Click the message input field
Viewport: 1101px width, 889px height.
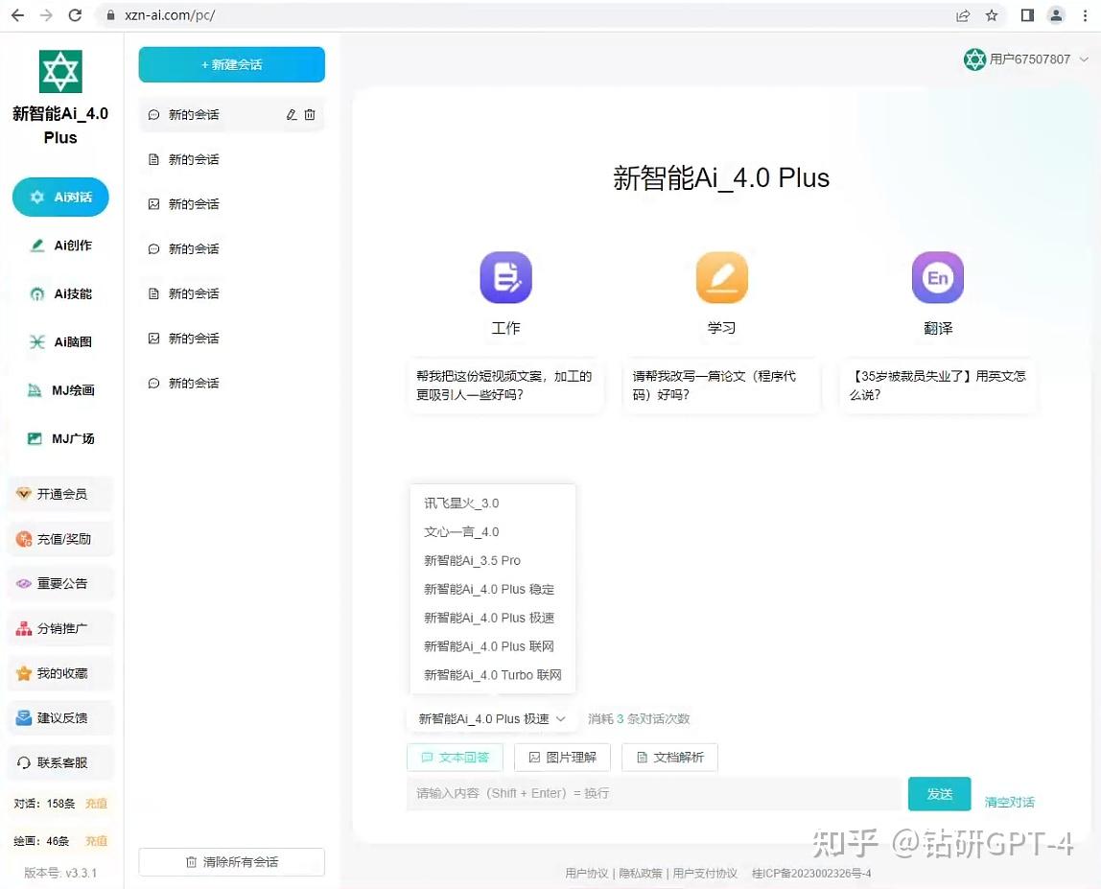pyautogui.click(x=654, y=793)
